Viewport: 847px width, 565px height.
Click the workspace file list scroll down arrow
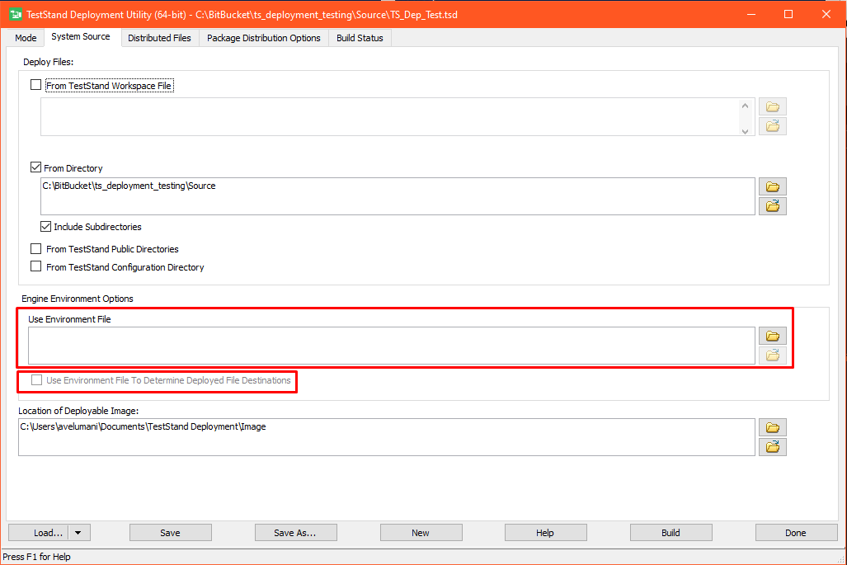pyautogui.click(x=746, y=130)
